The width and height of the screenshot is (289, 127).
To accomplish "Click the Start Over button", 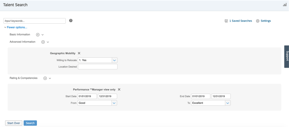I will [x=14, y=123].
